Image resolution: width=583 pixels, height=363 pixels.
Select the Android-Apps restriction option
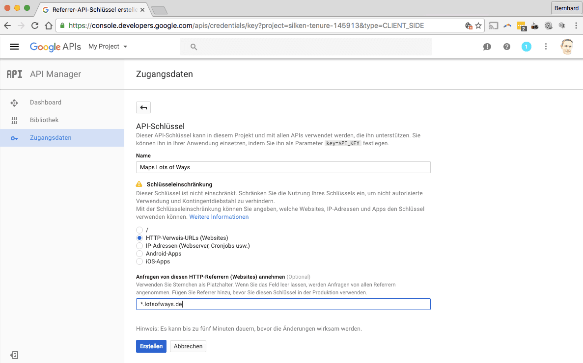coord(139,254)
